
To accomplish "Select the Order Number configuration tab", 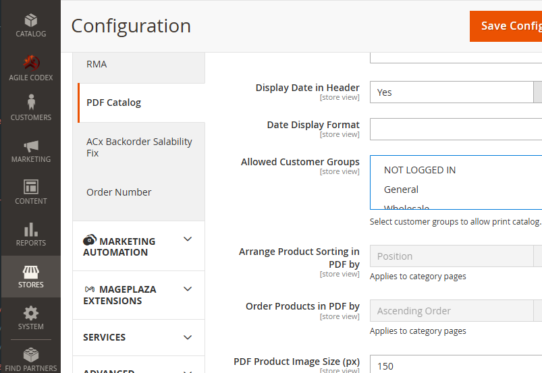I will click(139, 192).
